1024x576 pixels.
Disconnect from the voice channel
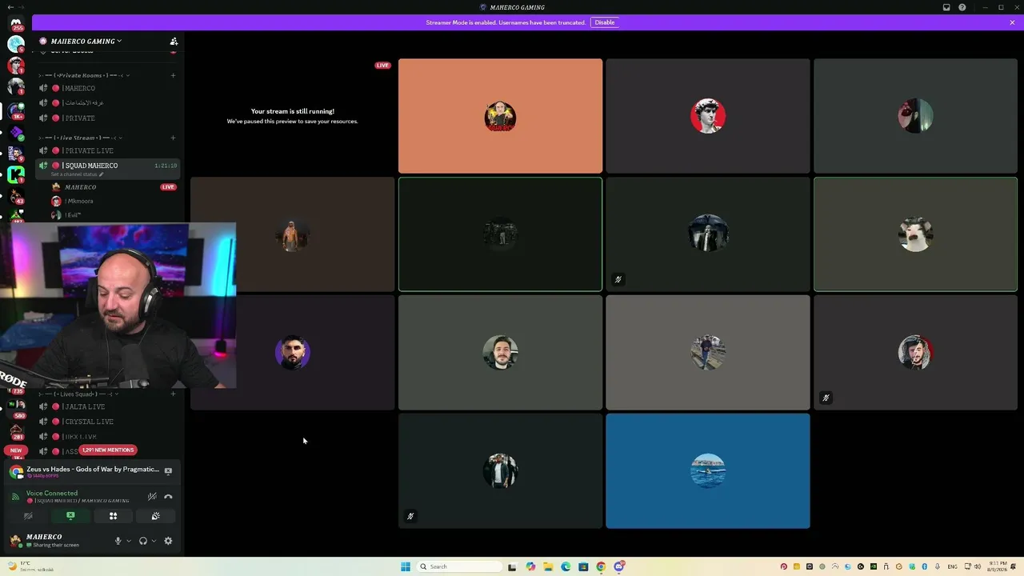click(168, 497)
